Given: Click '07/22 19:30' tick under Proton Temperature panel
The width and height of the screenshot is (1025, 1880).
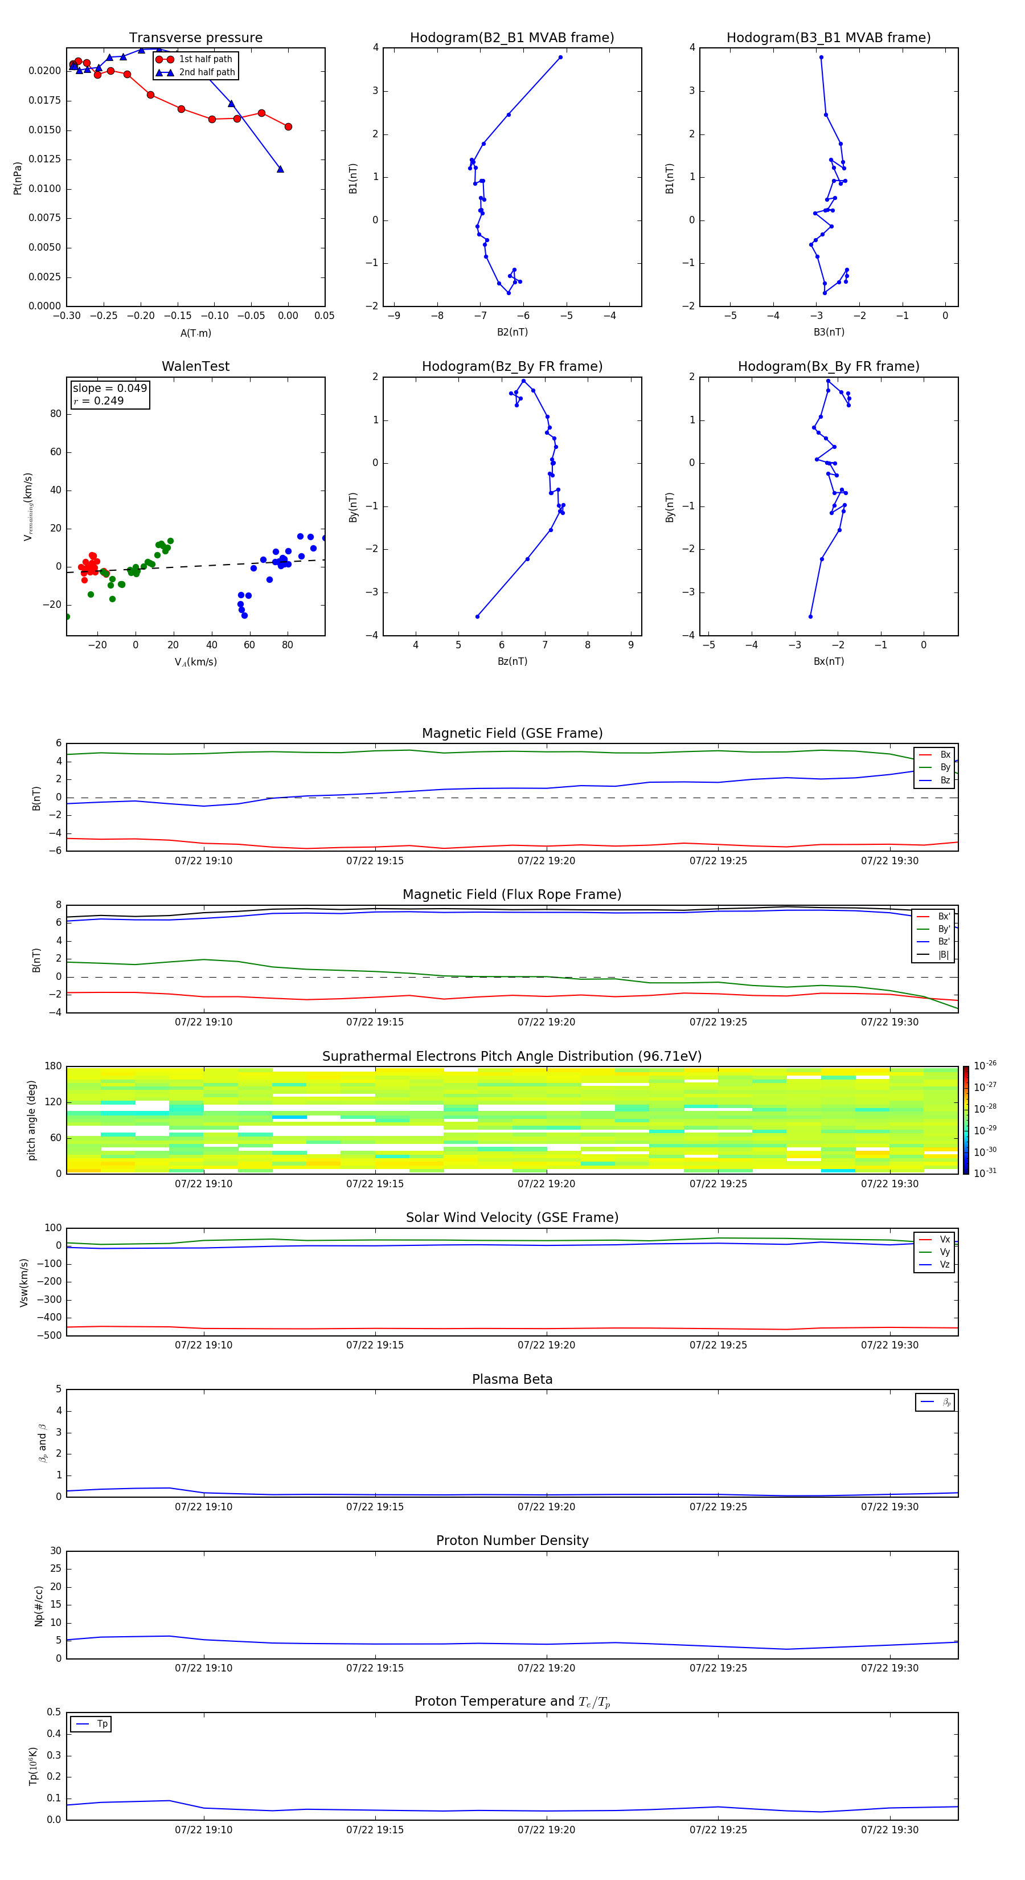Looking at the screenshot, I should tap(890, 1830).
